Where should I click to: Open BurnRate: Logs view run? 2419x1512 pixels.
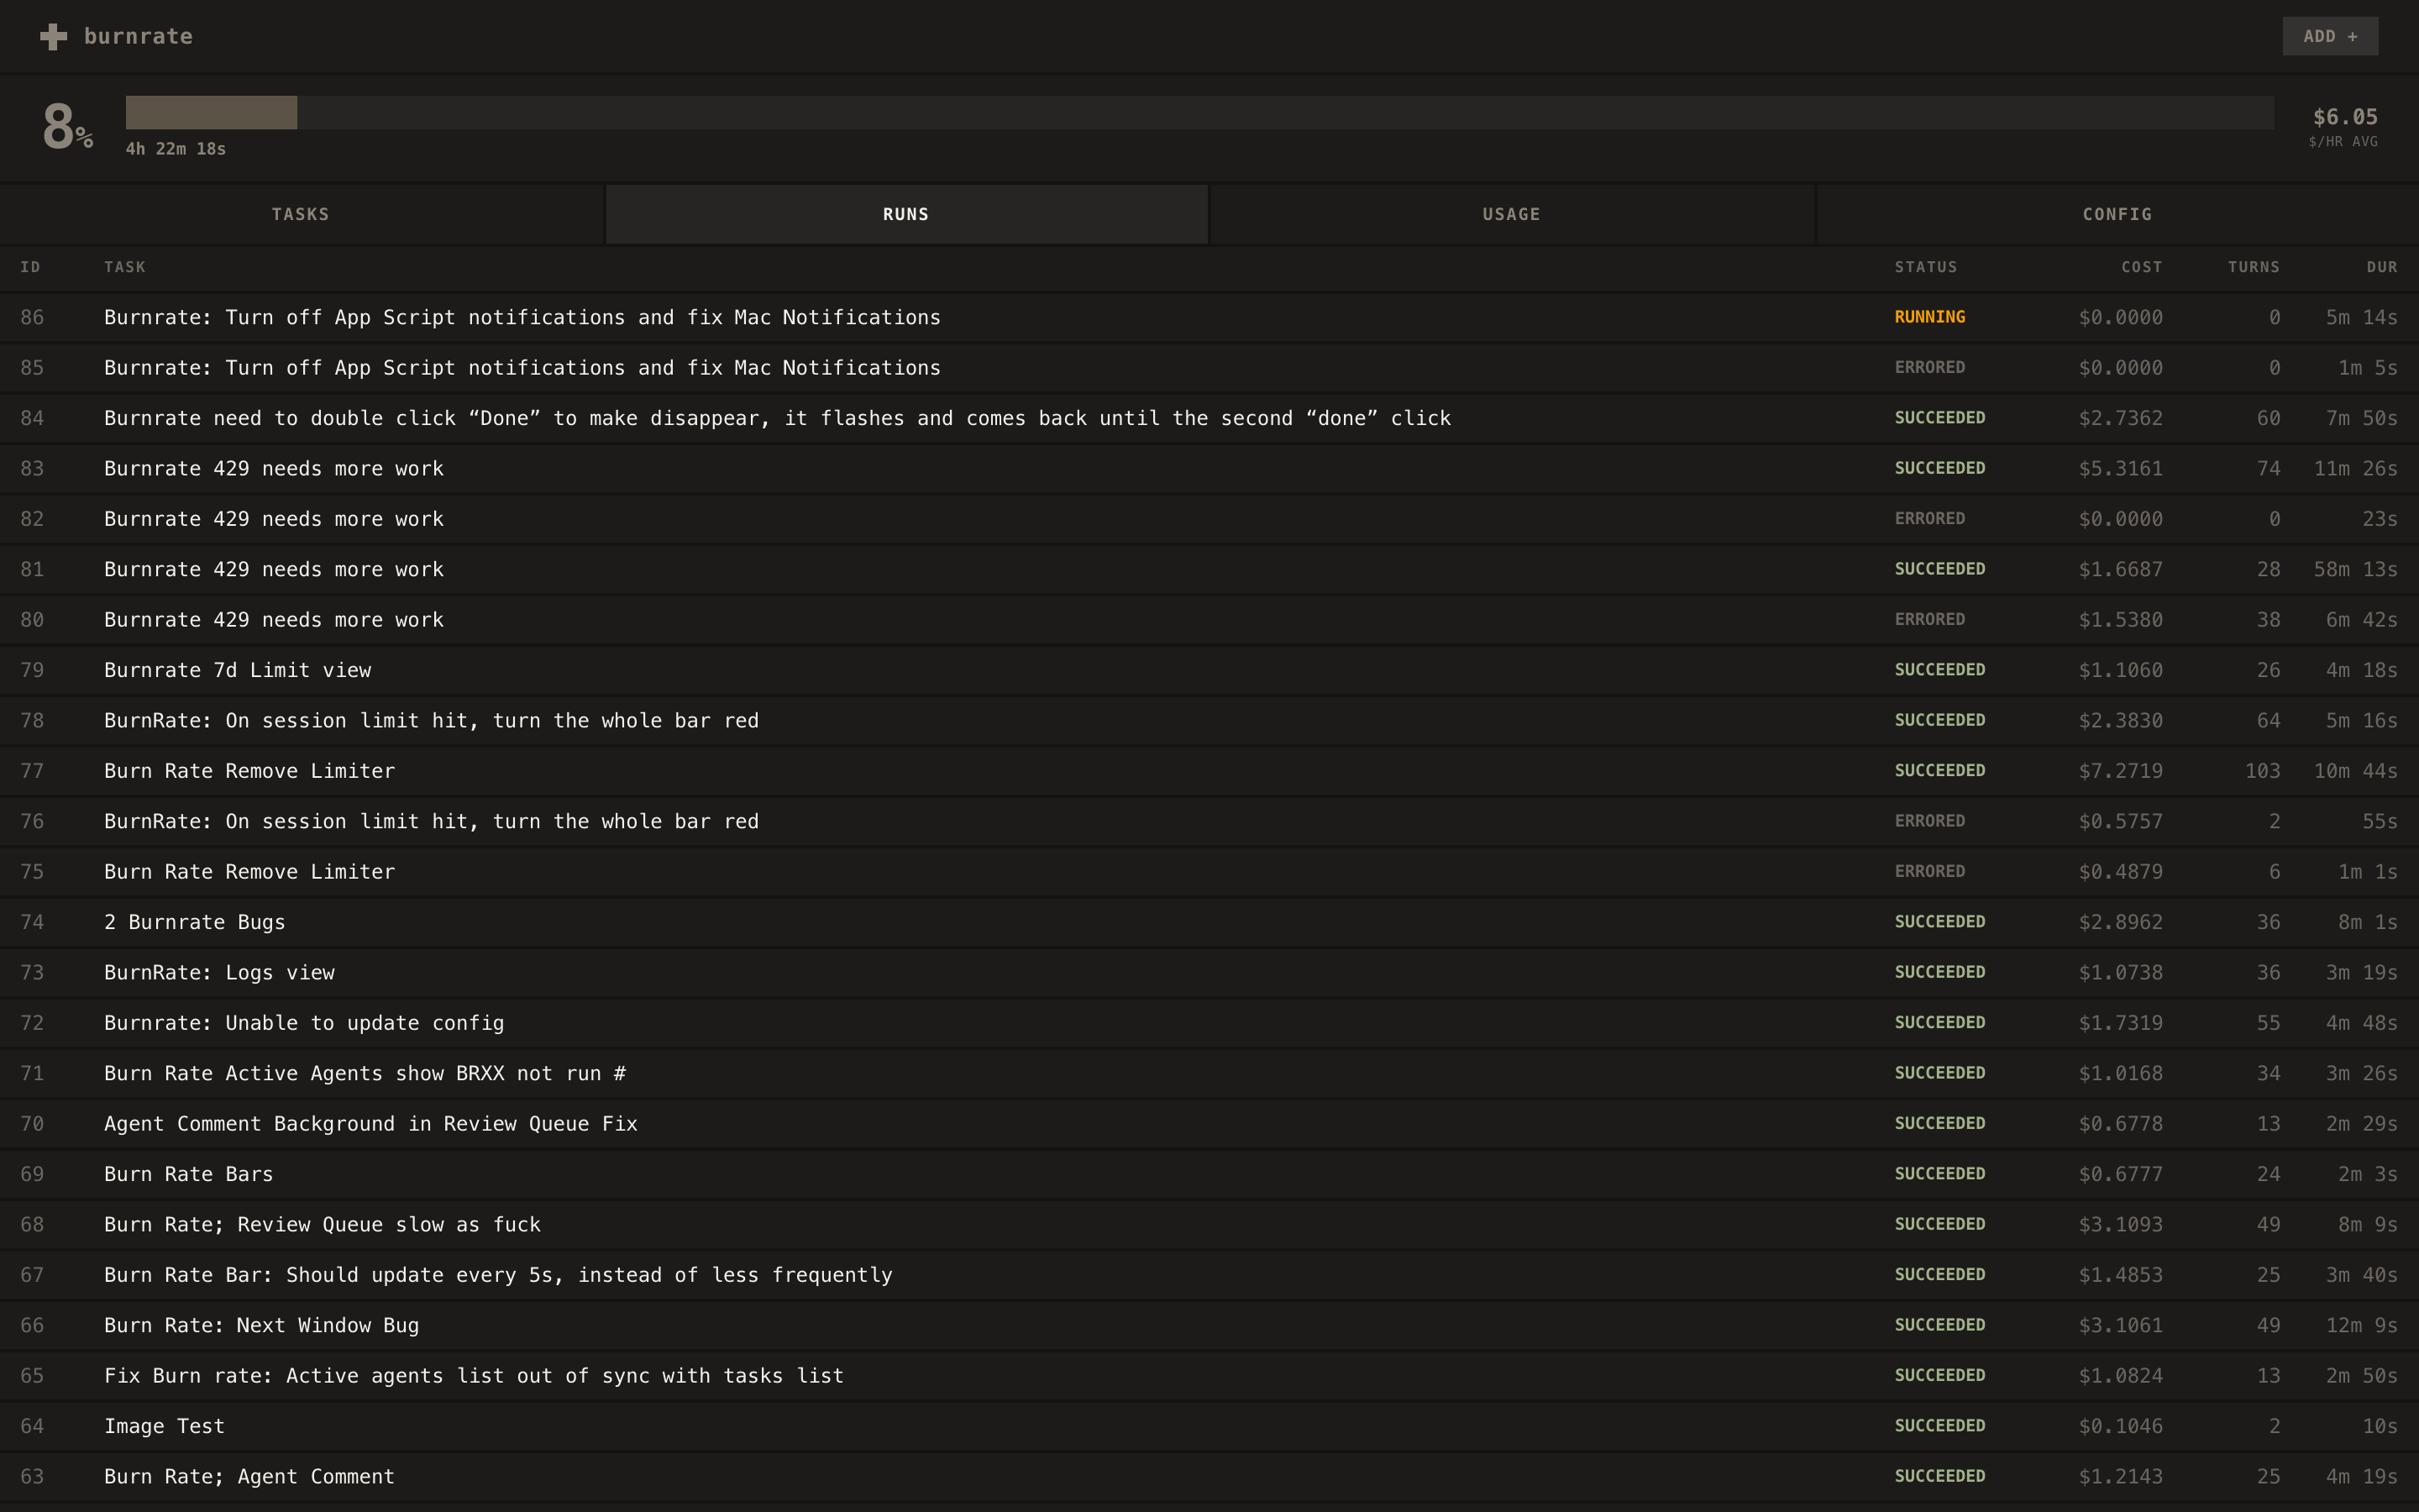pos(220,973)
